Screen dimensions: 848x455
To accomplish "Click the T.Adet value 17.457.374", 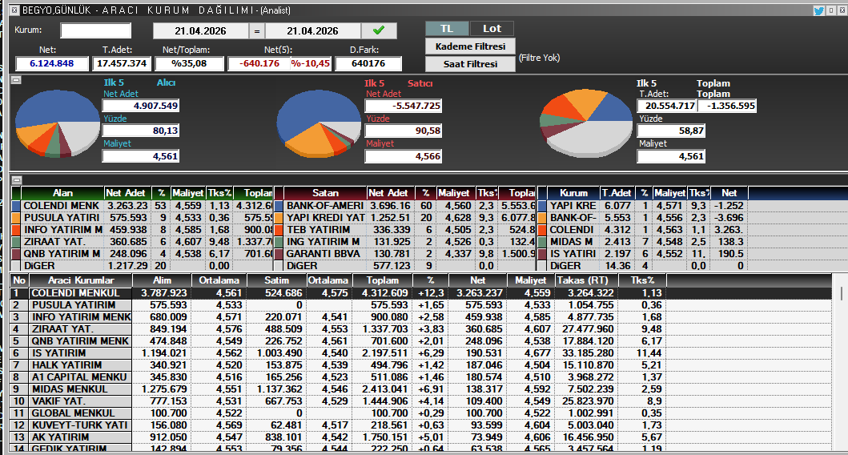I will point(122,63).
